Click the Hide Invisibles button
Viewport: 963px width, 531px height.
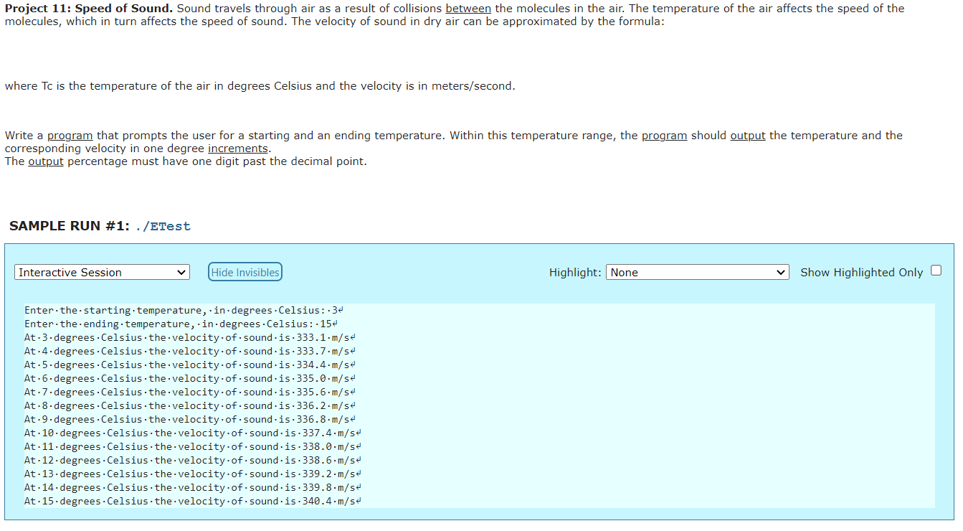click(x=245, y=271)
